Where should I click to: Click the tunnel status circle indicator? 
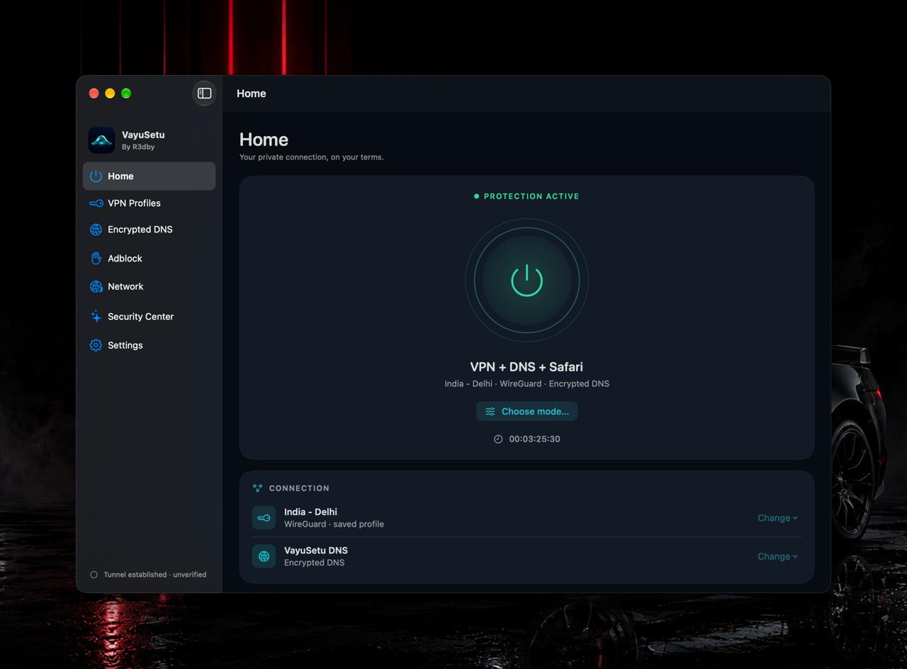click(x=94, y=575)
